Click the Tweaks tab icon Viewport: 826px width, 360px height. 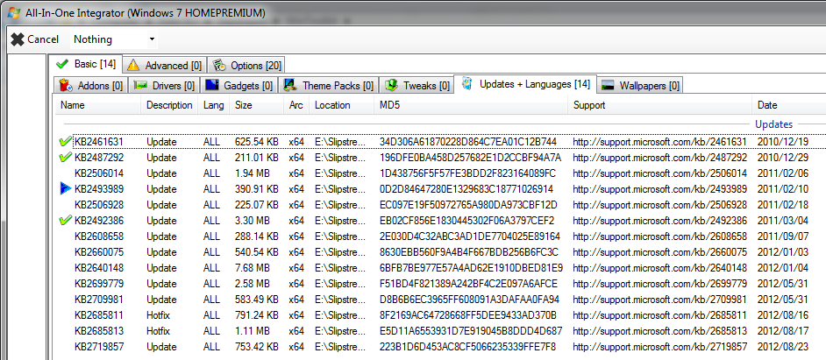pyautogui.click(x=390, y=85)
